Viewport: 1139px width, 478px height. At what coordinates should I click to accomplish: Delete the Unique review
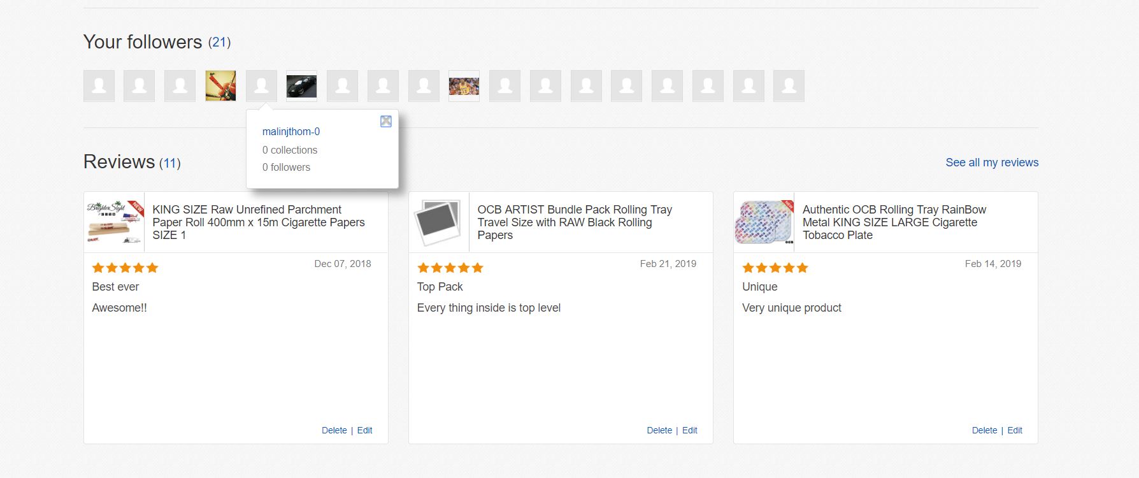click(984, 430)
